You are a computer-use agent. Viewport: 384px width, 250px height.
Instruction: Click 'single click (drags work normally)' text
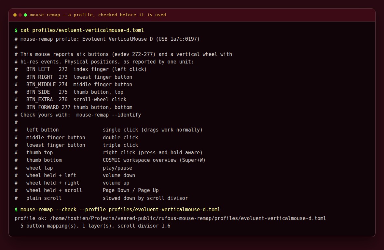pos(153,130)
